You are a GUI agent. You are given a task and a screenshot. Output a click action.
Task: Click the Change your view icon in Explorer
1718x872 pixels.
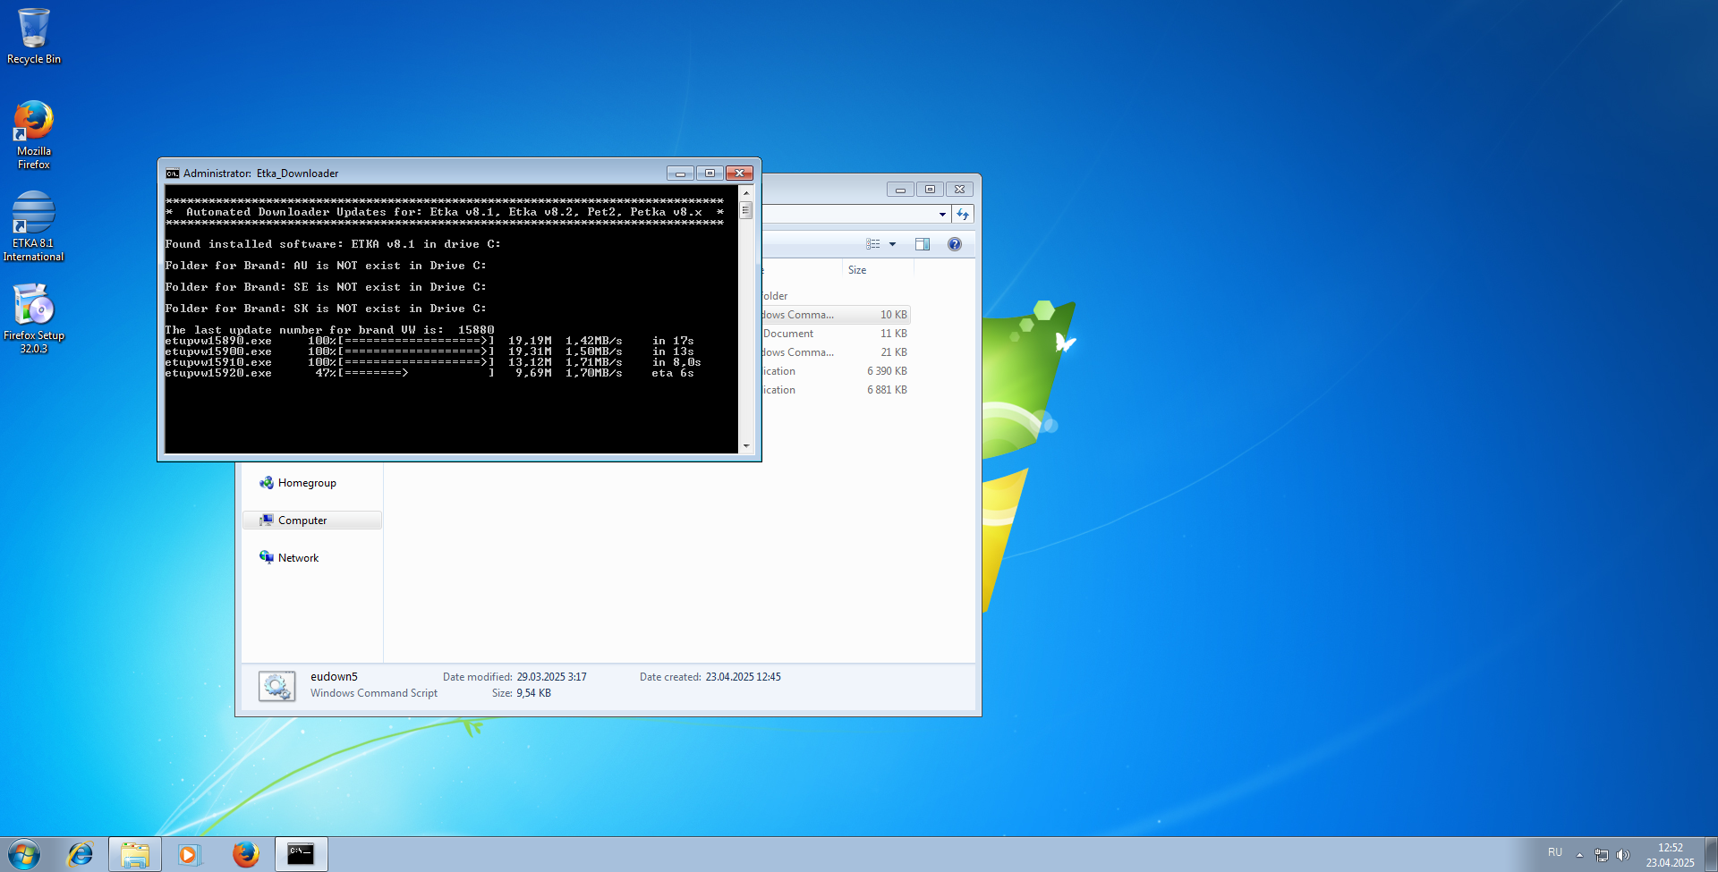pyautogui.click(x=873, y=244)
